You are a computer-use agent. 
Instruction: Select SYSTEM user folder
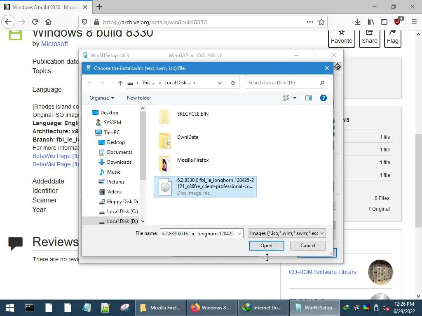(112, 123)
